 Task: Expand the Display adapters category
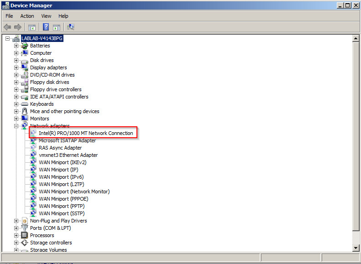[x=16, y=67]
